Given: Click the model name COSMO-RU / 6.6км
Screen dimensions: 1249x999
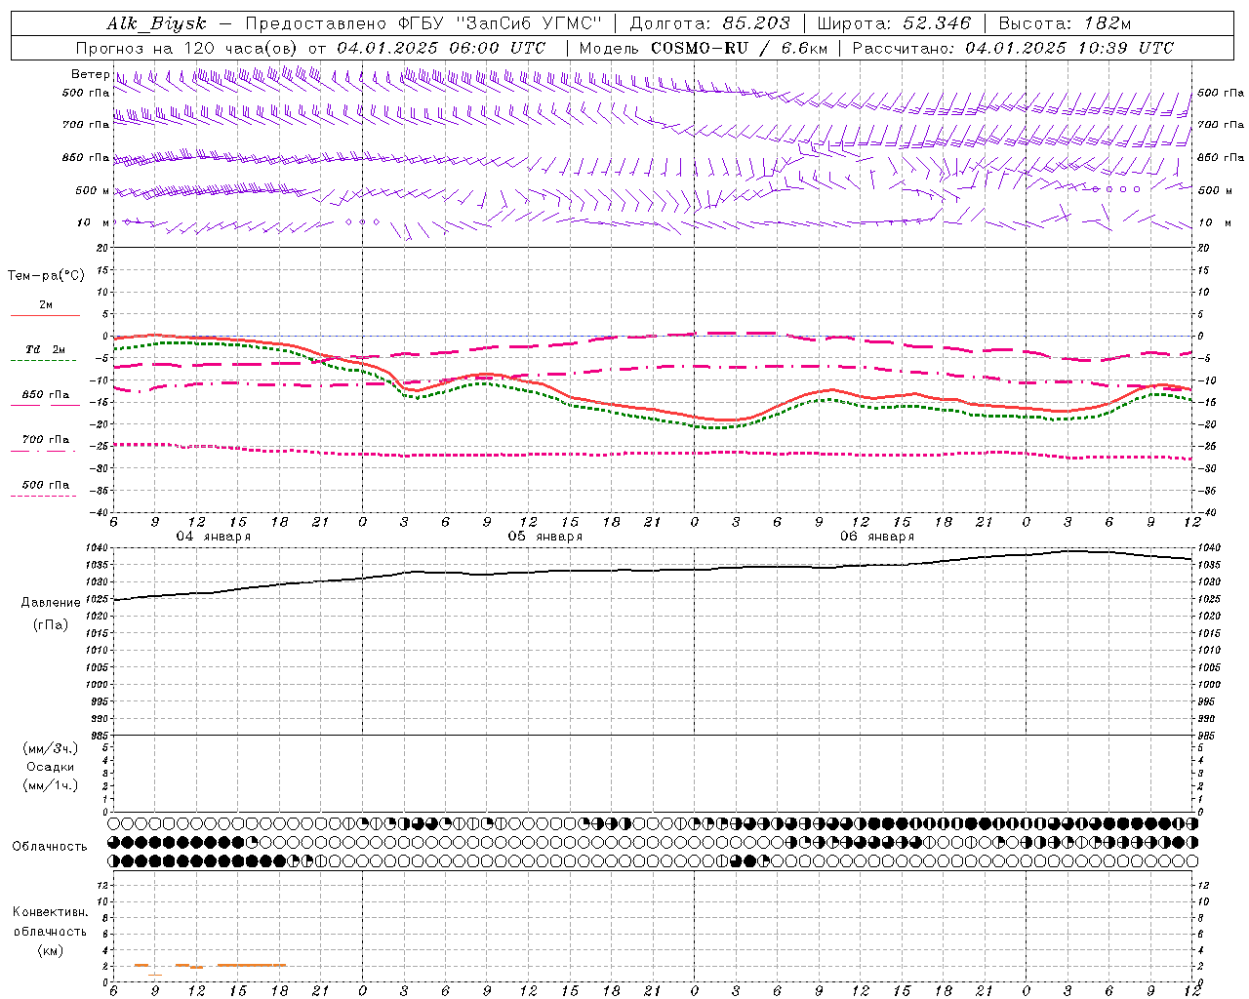Looking at the screenshot, I should pos(739,48).
